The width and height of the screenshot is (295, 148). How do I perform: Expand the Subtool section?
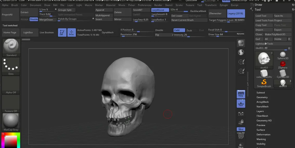(x=261, y=93)
